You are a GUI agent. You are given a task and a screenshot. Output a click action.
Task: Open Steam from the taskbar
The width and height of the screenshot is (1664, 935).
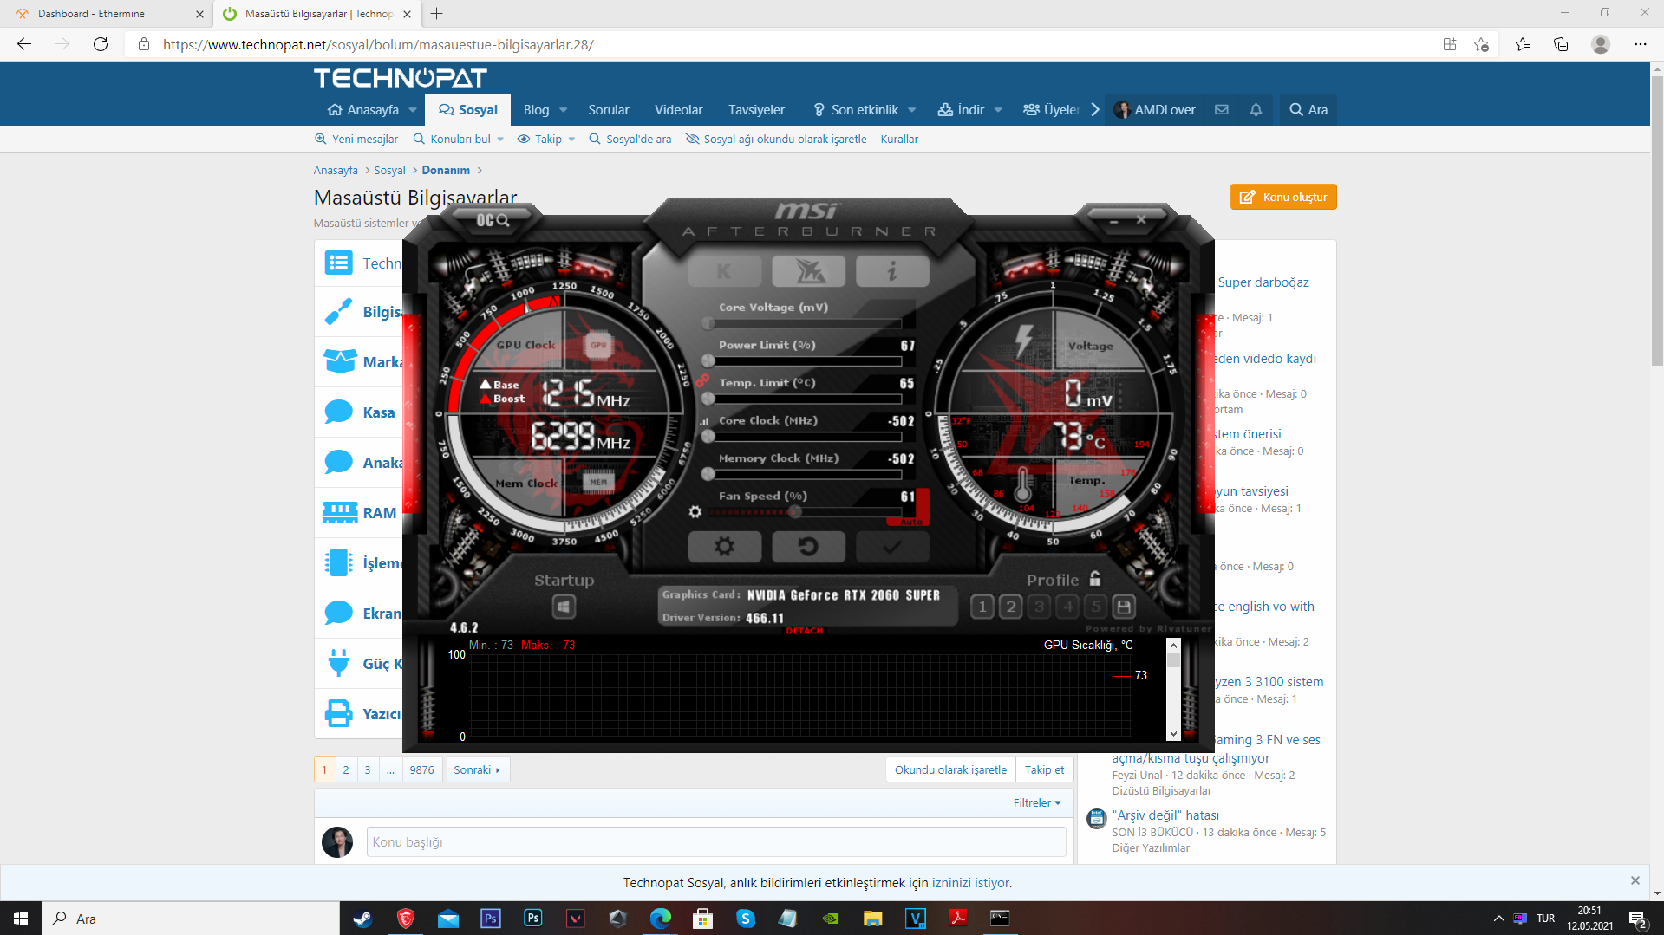pos(362,919)
